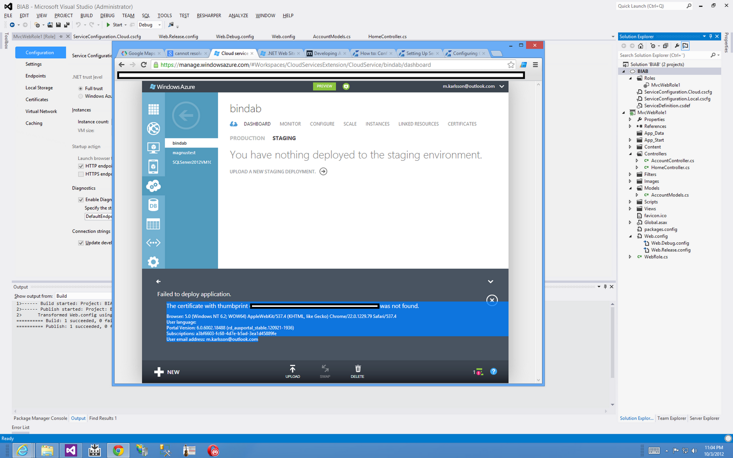This screenshot has width=733, height=458.
Task: Switch to the CONFIGURE tab in Azure portal
Action: pos(322,124)
